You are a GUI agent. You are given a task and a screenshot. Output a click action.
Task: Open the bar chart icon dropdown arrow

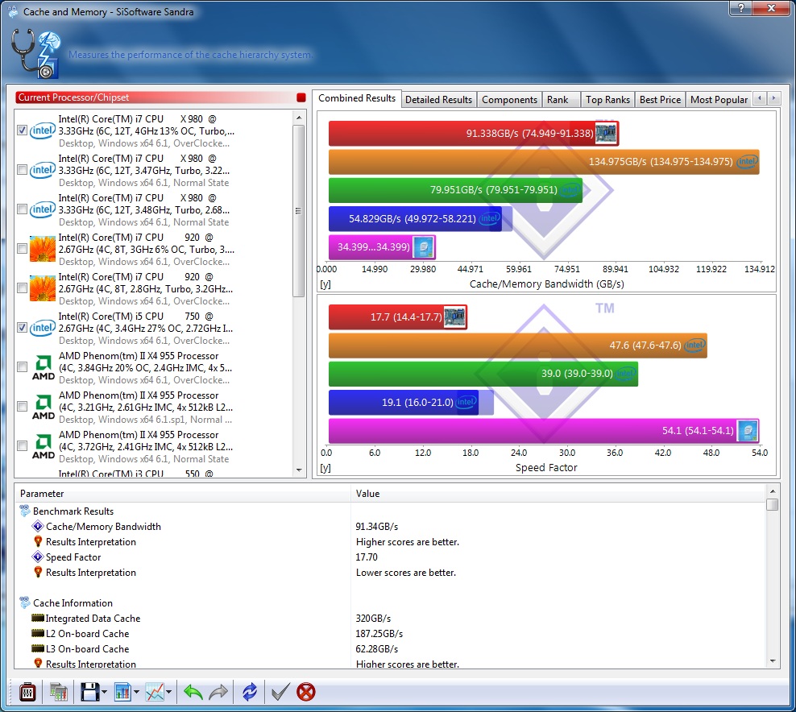[x=136, y=692]
